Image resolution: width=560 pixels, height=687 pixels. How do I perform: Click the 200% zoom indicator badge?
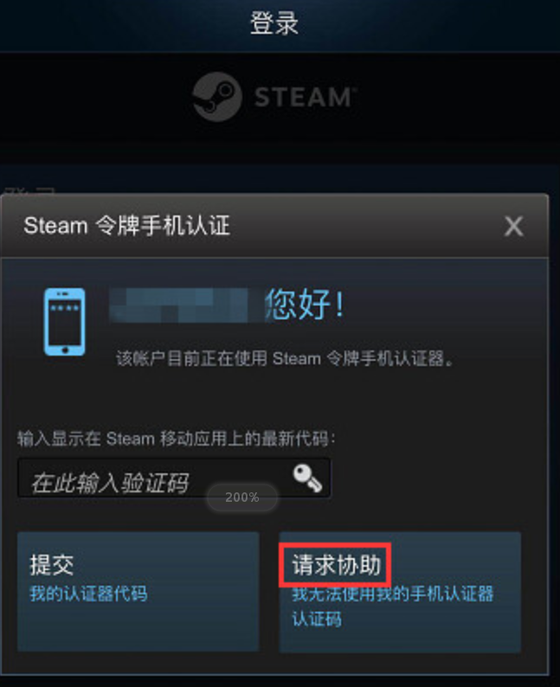coord(241,498)
